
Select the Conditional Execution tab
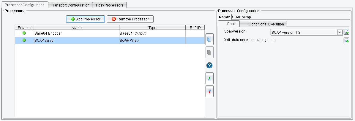pyautogui.click(x=264, y=24)
